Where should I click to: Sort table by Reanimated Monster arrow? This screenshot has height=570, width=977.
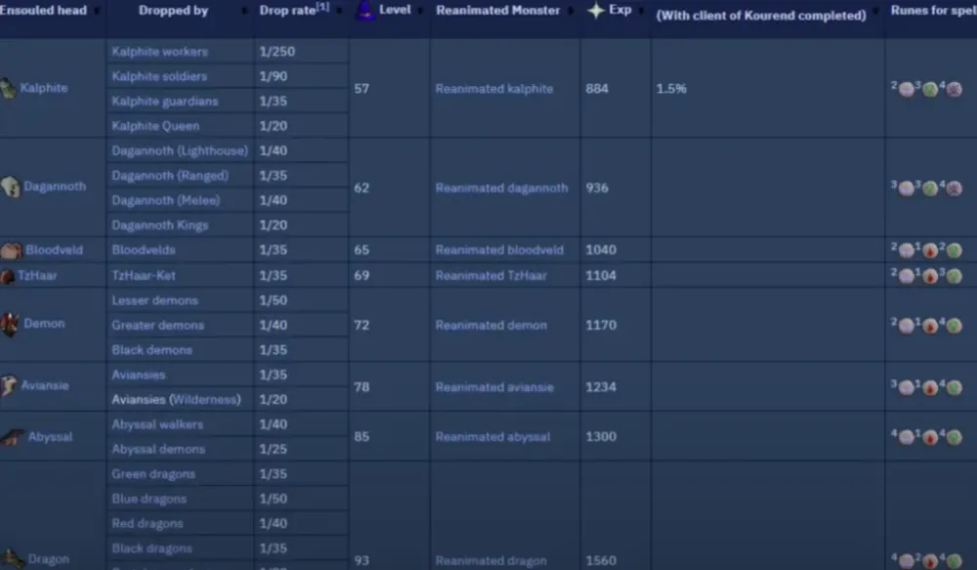coord(571,11)
